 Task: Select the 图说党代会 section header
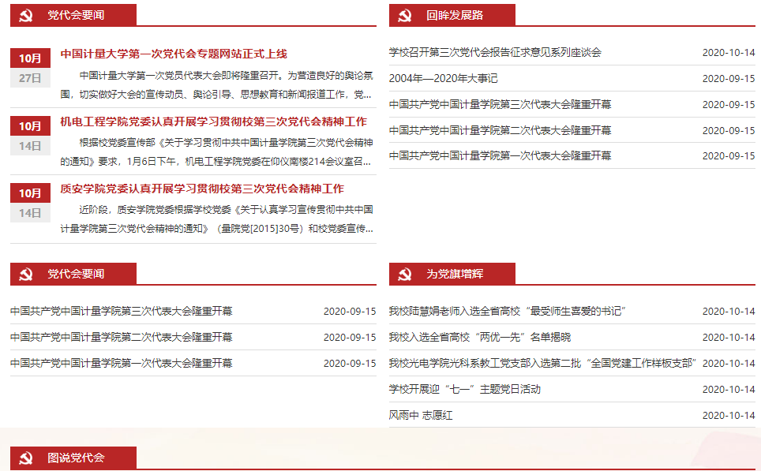76,458
